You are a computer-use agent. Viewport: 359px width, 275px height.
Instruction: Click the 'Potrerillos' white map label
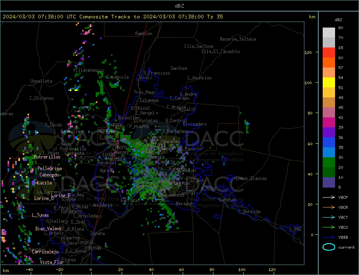tap(47, 157)
